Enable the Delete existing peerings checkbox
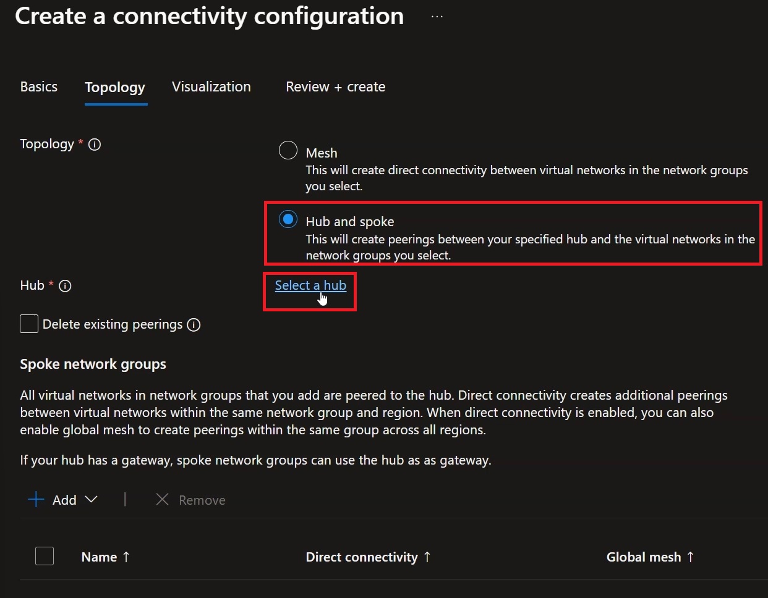This screenshot has height=598, width=768. 29,324
